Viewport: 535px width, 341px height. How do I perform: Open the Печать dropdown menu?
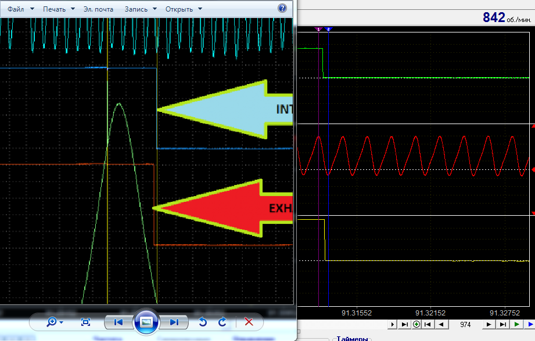59,9
